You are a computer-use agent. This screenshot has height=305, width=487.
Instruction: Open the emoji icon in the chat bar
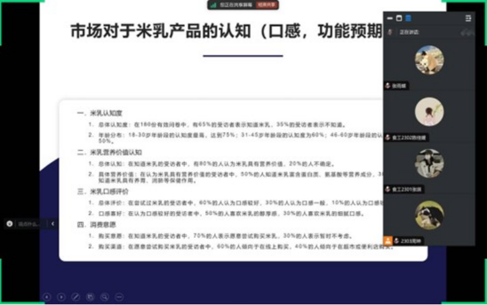click(x=10, y=224)
